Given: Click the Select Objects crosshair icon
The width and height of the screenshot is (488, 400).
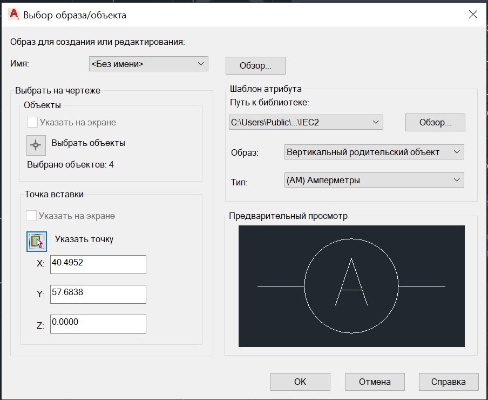Looking at the screenshot, I should (x=36, y=145).
